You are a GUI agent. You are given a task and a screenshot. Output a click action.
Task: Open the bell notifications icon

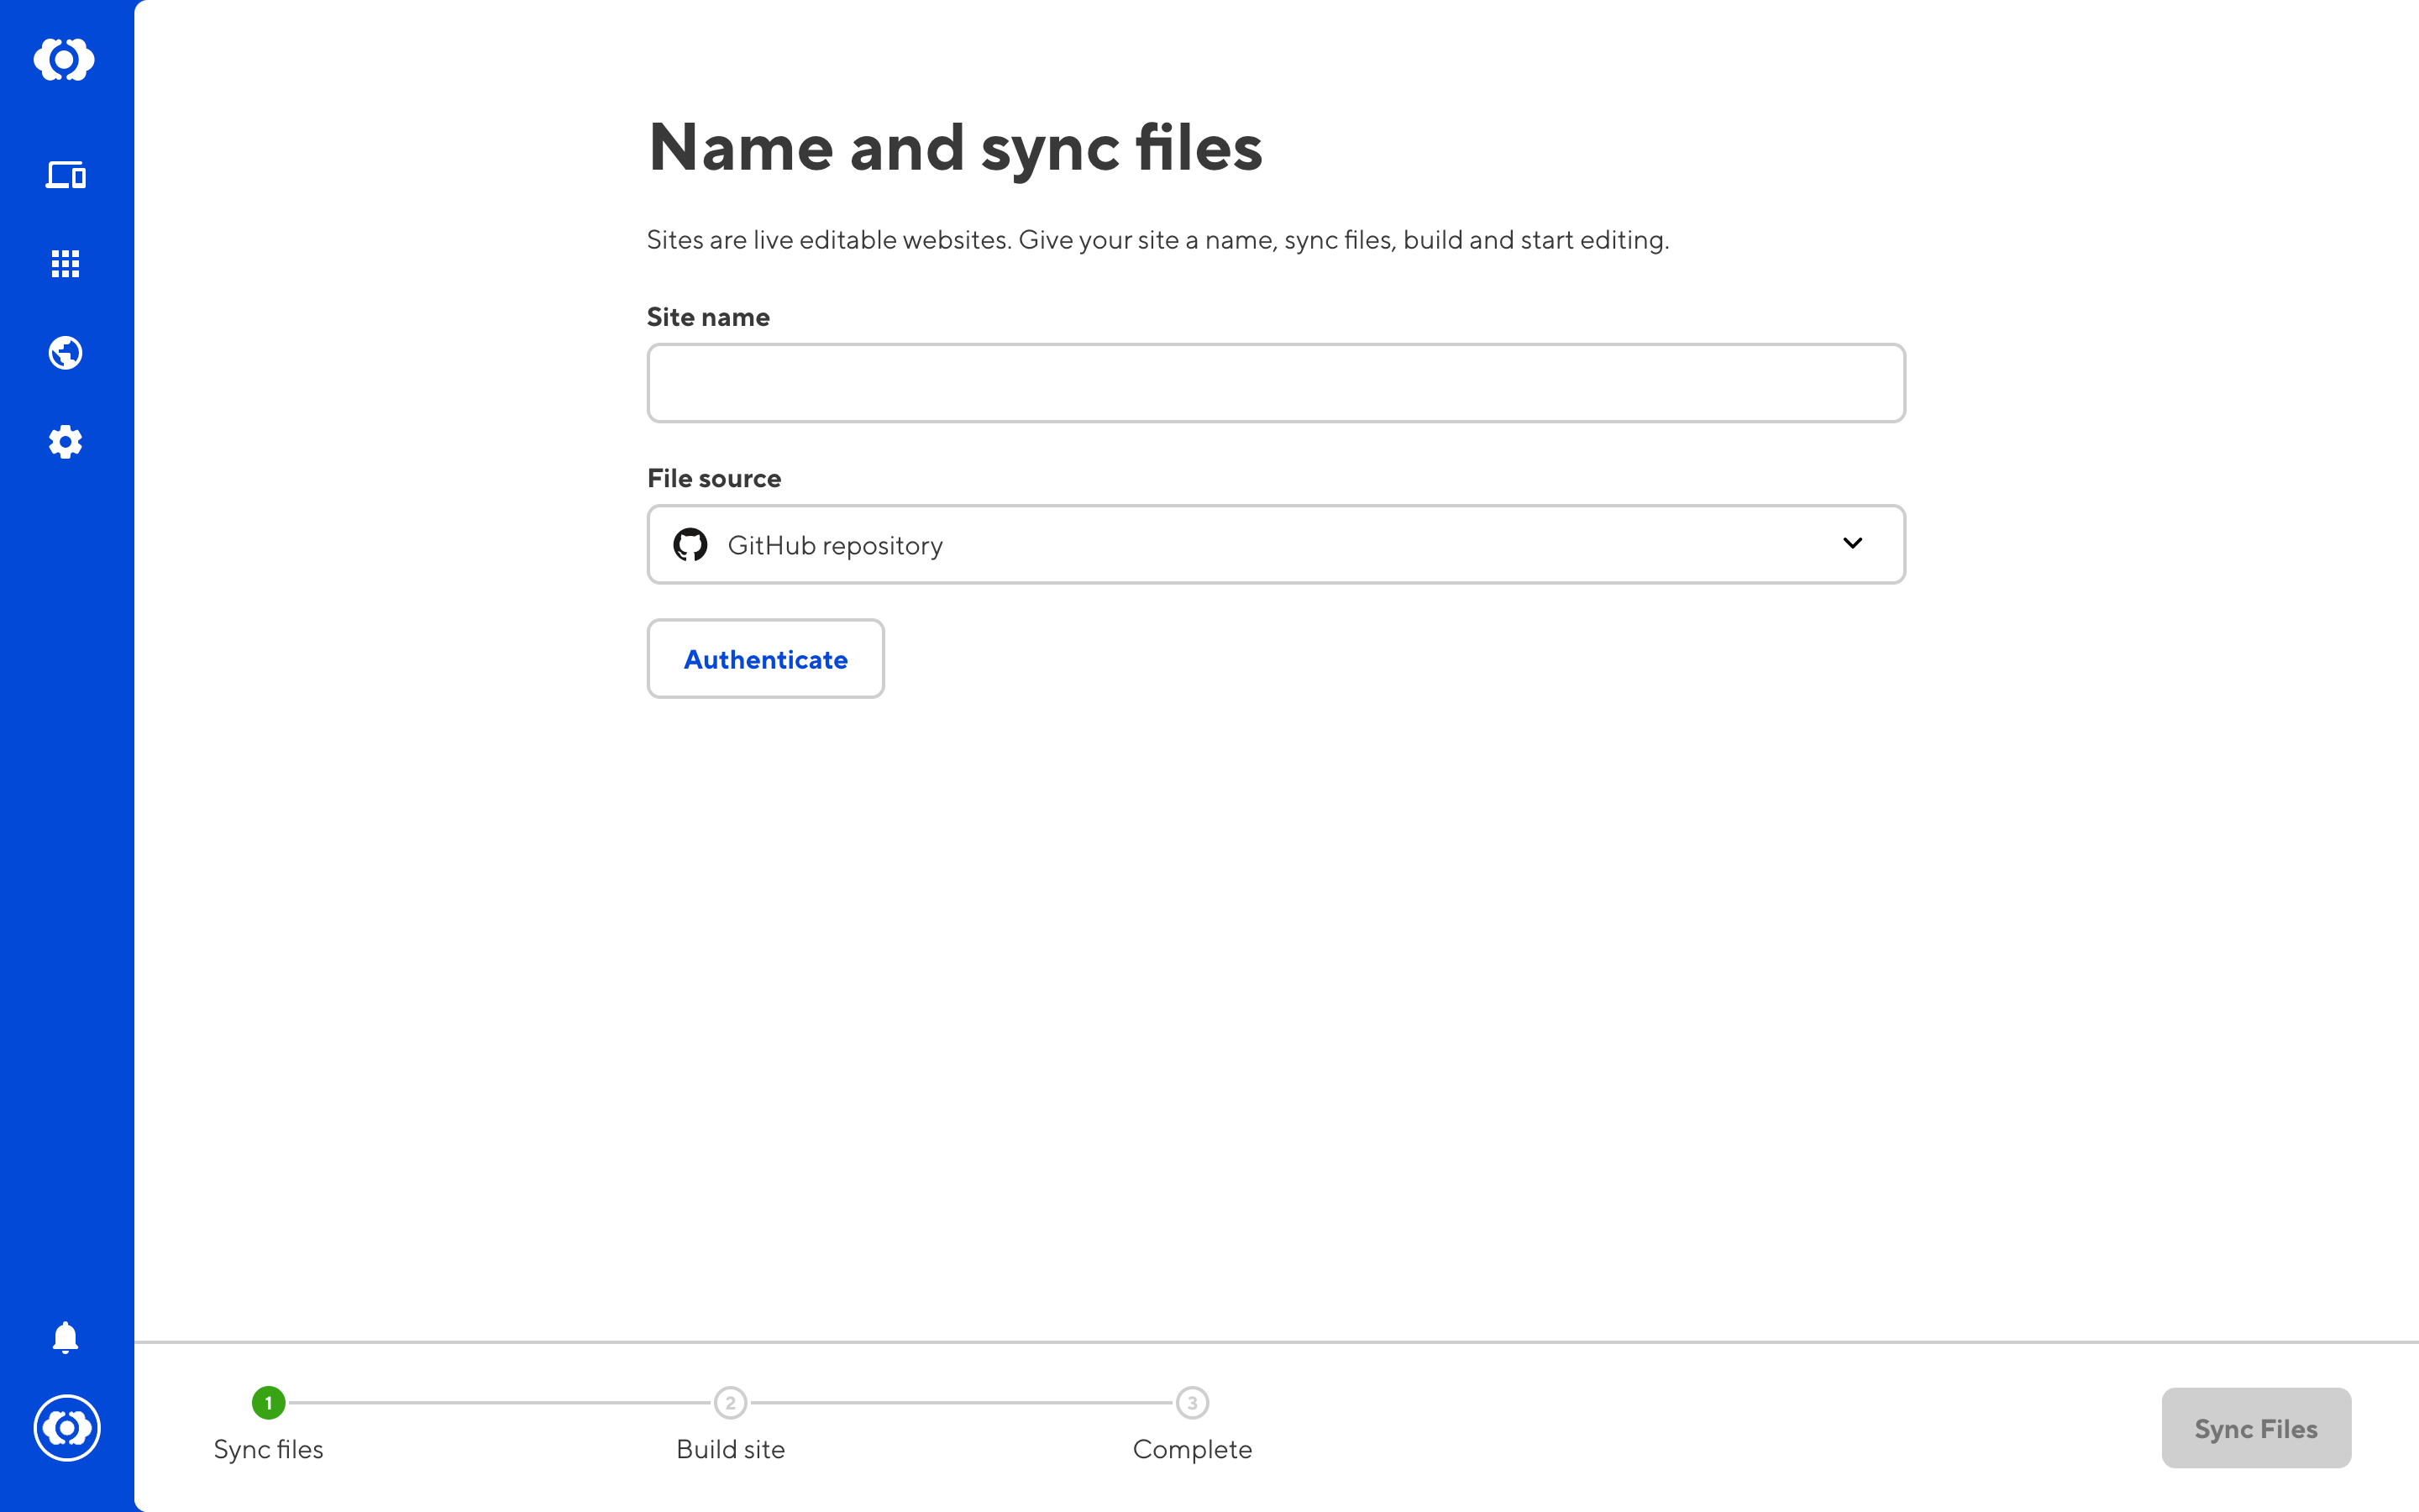tap(66, 1338)
